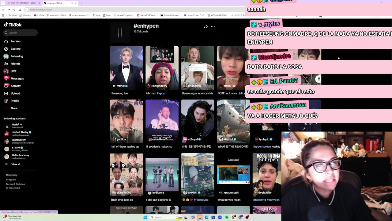The image size is (392, 221).
Task: Open Microsoft Store from the taskbar
Action: coord(213,217)
